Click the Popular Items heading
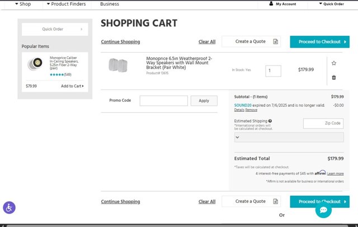Viewport: 358px width, 227px height. click(x=35, y=46)
